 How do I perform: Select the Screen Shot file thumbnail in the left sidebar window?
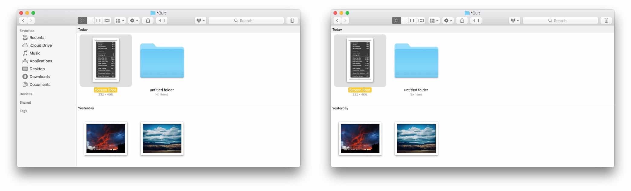106,60
